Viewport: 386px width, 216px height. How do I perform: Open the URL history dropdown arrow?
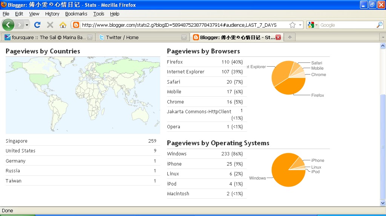[x=300, y=25]
